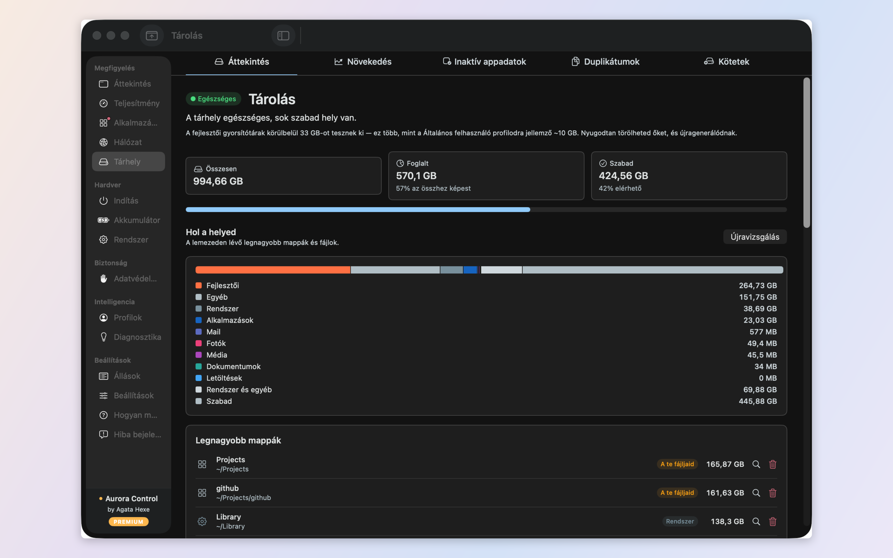Click the Rendszer tag on Library row
The image size is (893, 558).
point(680,521)
